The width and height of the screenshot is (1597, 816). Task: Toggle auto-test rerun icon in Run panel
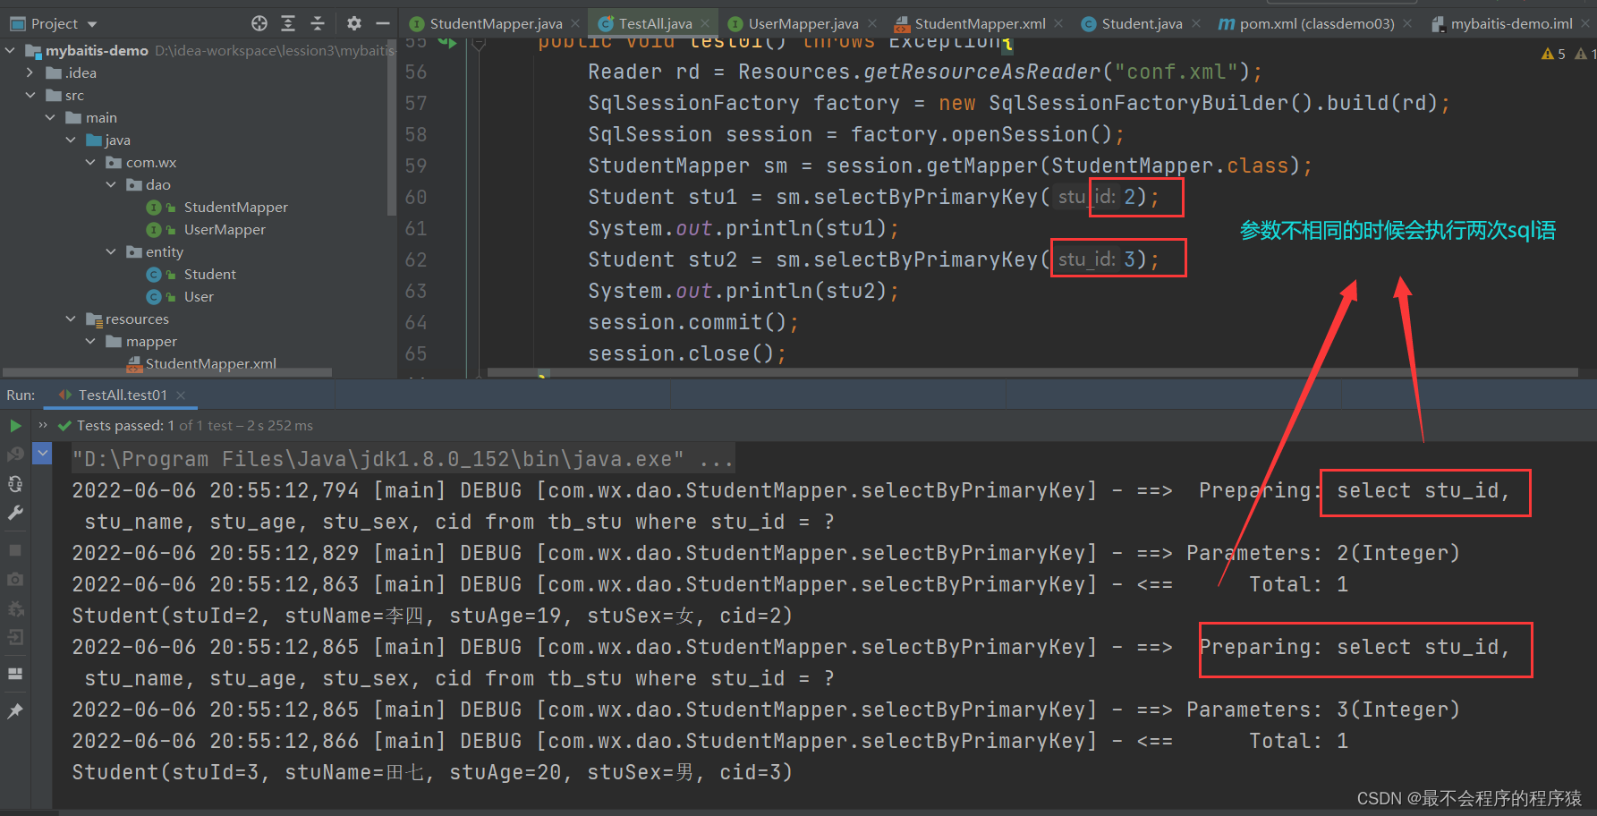[15, 484]
